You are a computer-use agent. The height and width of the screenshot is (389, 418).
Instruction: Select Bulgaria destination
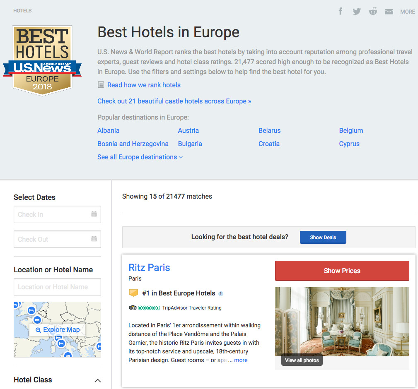190,144
